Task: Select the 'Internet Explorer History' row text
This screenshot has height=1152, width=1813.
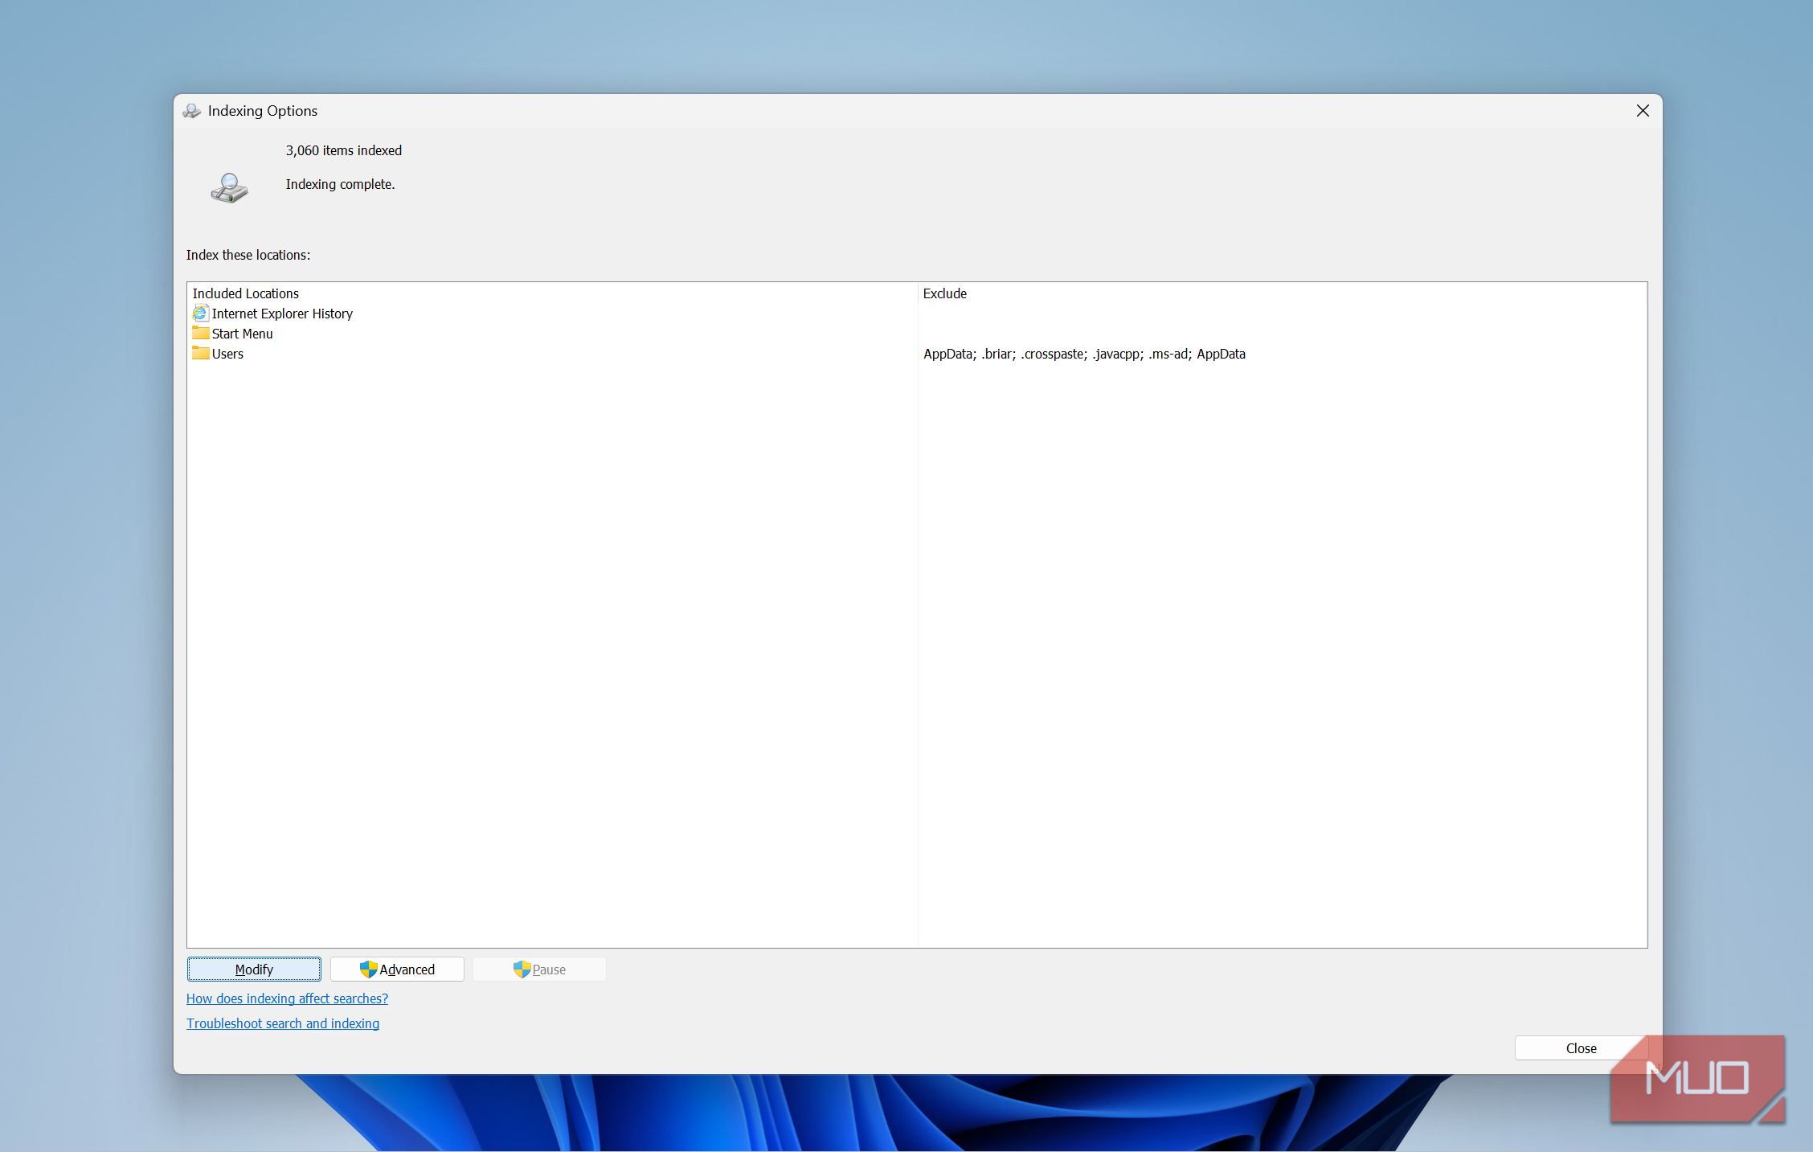Action: (282, 314)
